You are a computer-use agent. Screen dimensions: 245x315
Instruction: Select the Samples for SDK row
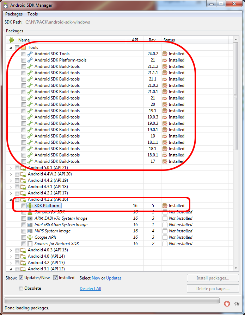tap(120, 212)
